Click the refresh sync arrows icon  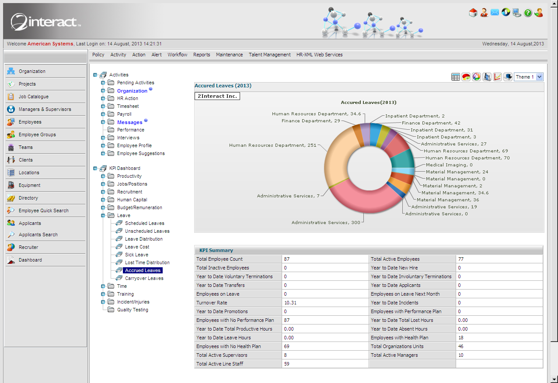pyautogui.click(x=506, y=13)
